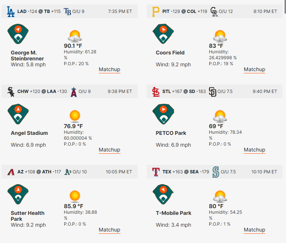Viewport: 286px width, 243px height.
Task: Click the Colorado Rockies CR logo
Action: click(x=214, y=12)
